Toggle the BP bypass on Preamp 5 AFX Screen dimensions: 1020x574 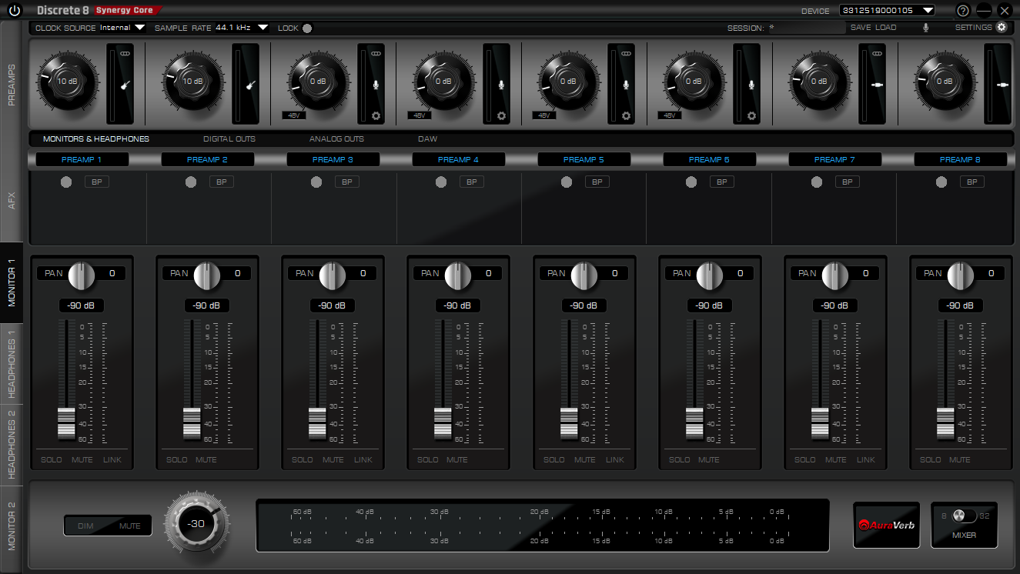click(x=597, y=182)
